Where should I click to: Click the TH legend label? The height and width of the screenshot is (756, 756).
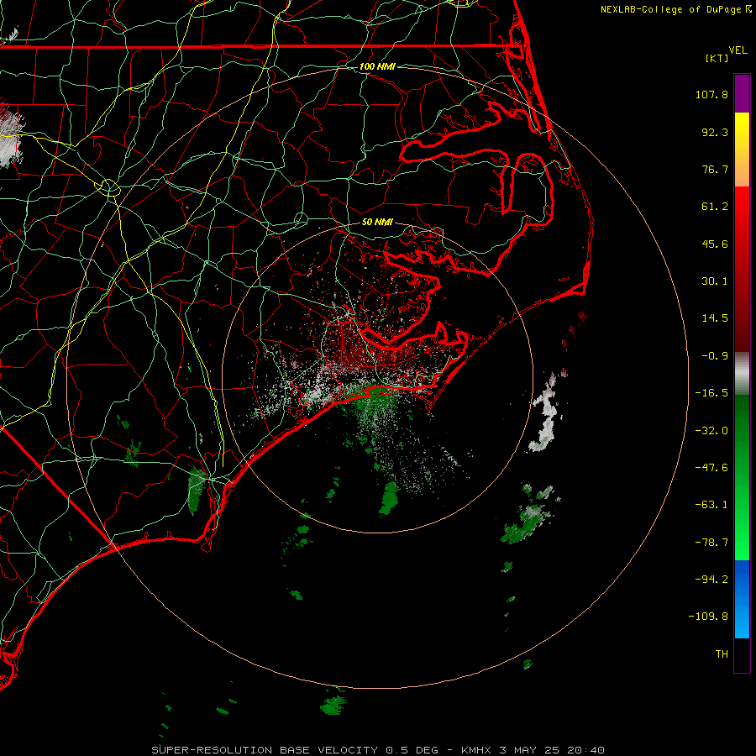[x=722, y=654]
